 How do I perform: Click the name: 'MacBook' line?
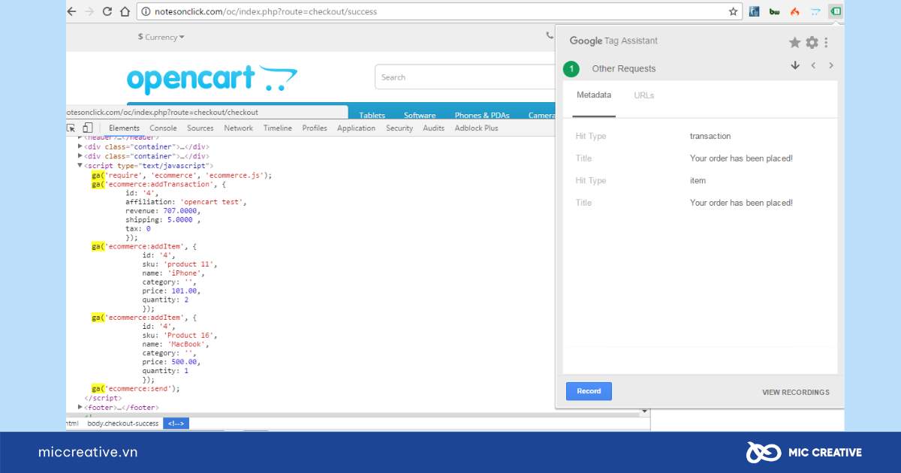(x=175, y=344)
